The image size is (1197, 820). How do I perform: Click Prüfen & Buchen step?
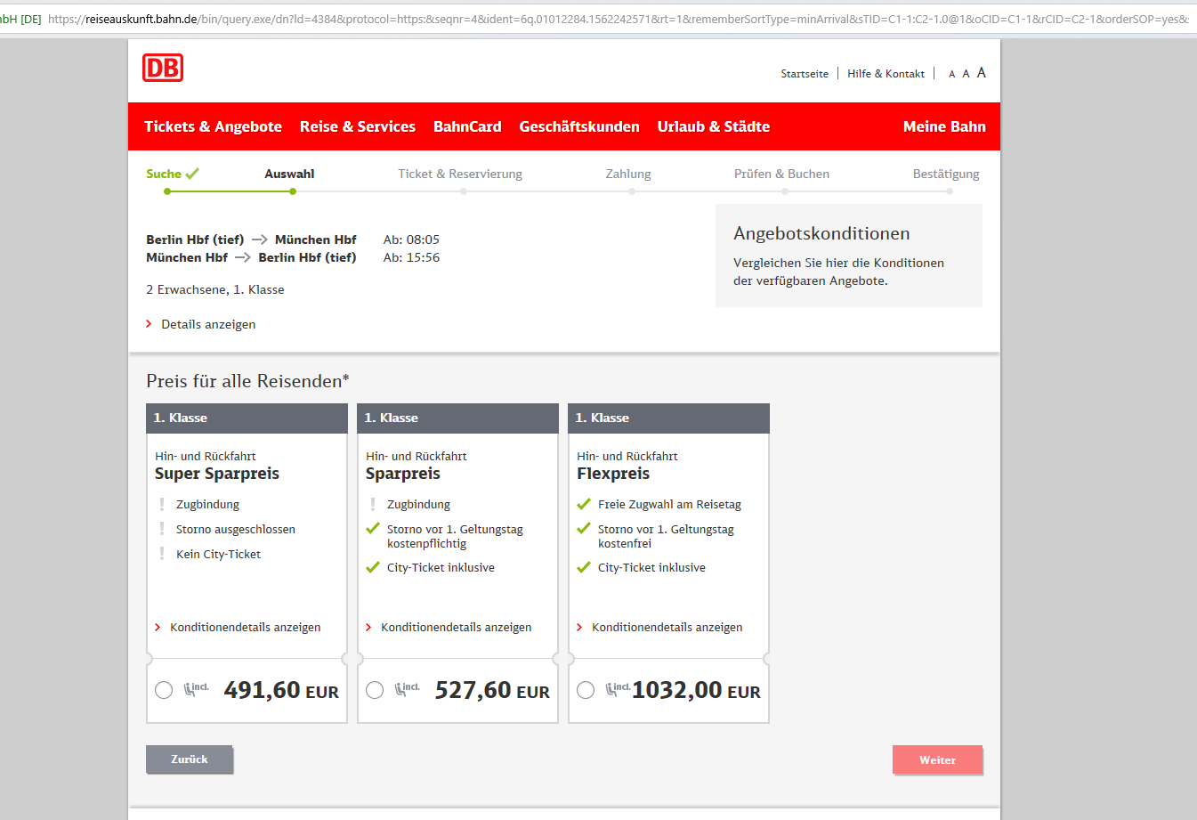click(x=781, y=174)
